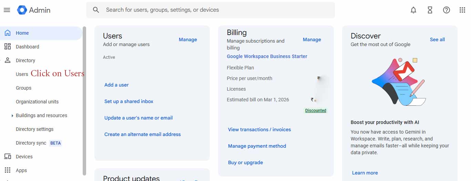471x181 pixels.
Task: Expand Buildings and resources arrow
Action: [12, 116]
